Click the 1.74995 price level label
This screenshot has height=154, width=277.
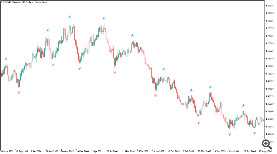[270, 36]
